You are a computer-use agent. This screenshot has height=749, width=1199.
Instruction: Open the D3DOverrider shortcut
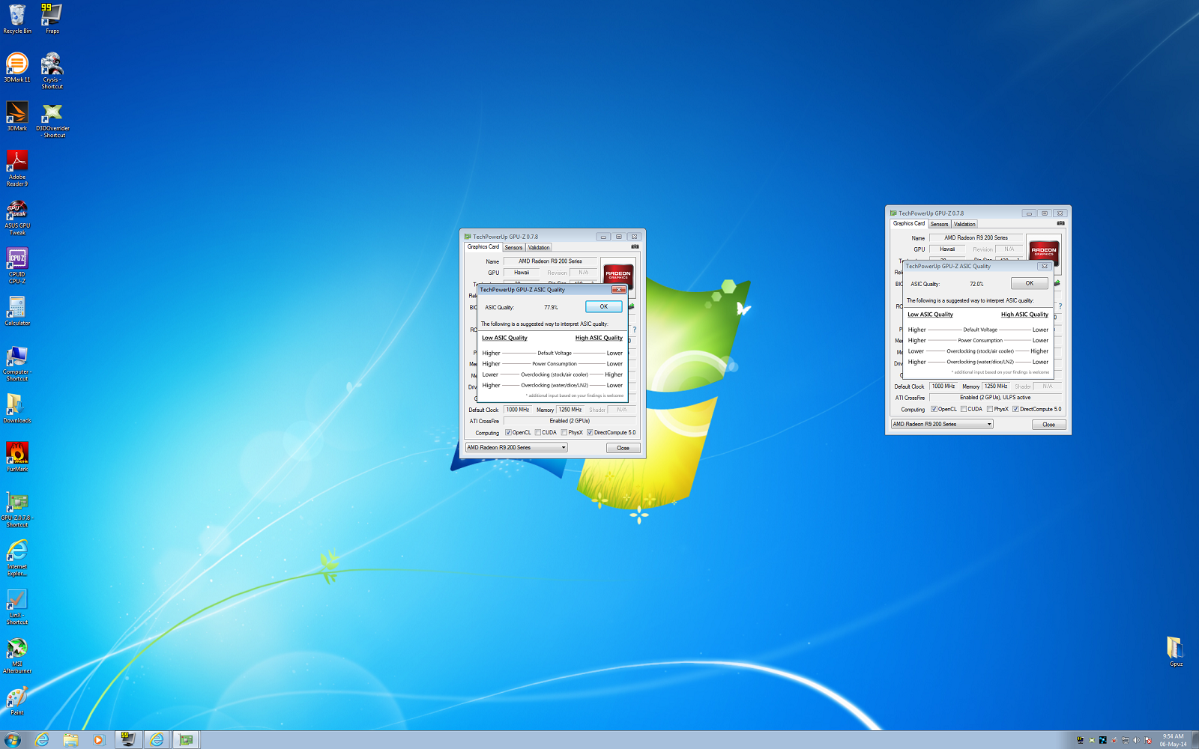coord(52,120)
